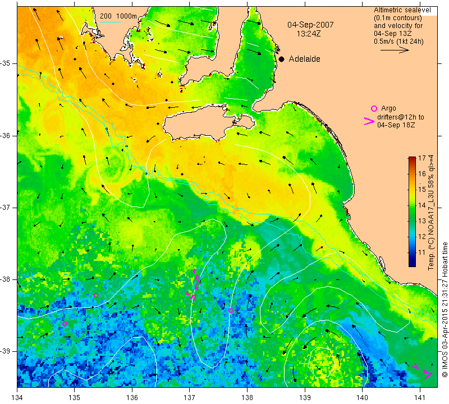This screenshot has height=404, width=449.
Task: Click the Adelaide city label
Action: 304,59
